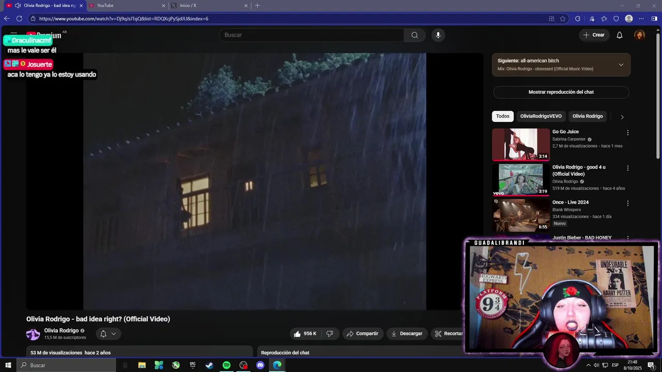Screen dimensions: 662x372
Task: Open File Explorer from the taskbar
Action: tap(142, 365)
